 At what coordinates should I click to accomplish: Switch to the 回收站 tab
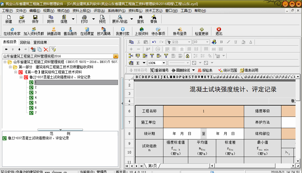point(25,42)
